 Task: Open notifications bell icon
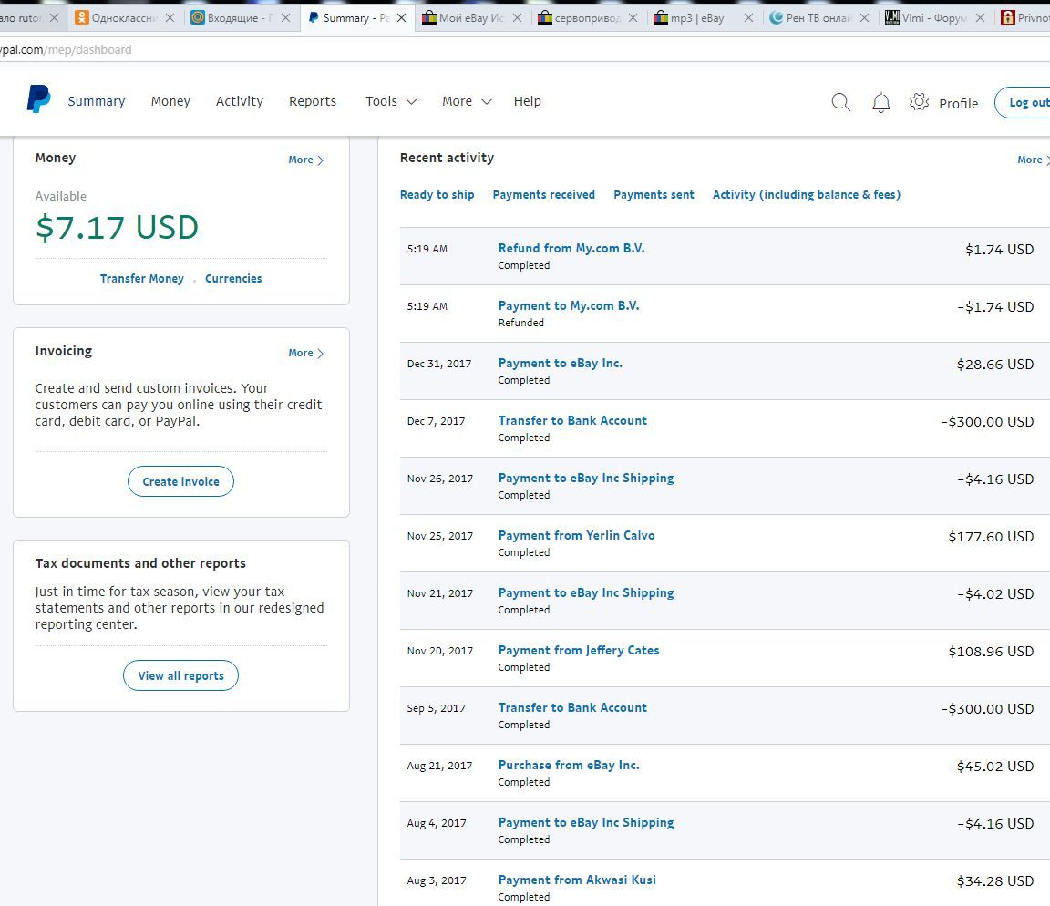point(880,102)
